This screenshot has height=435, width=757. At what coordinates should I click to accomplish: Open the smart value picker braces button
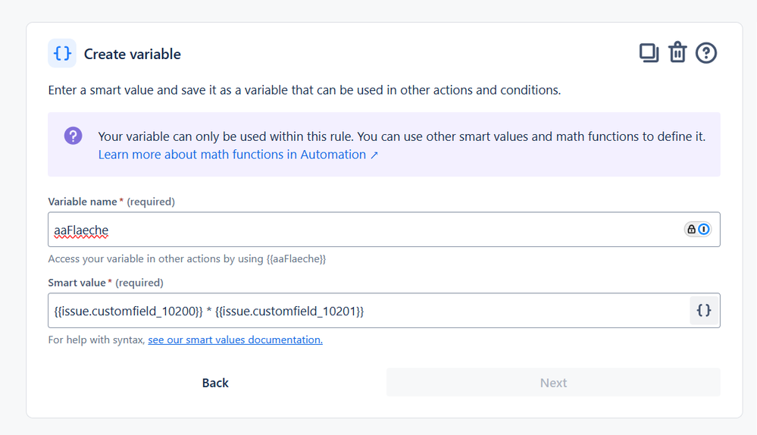[704, 311]
